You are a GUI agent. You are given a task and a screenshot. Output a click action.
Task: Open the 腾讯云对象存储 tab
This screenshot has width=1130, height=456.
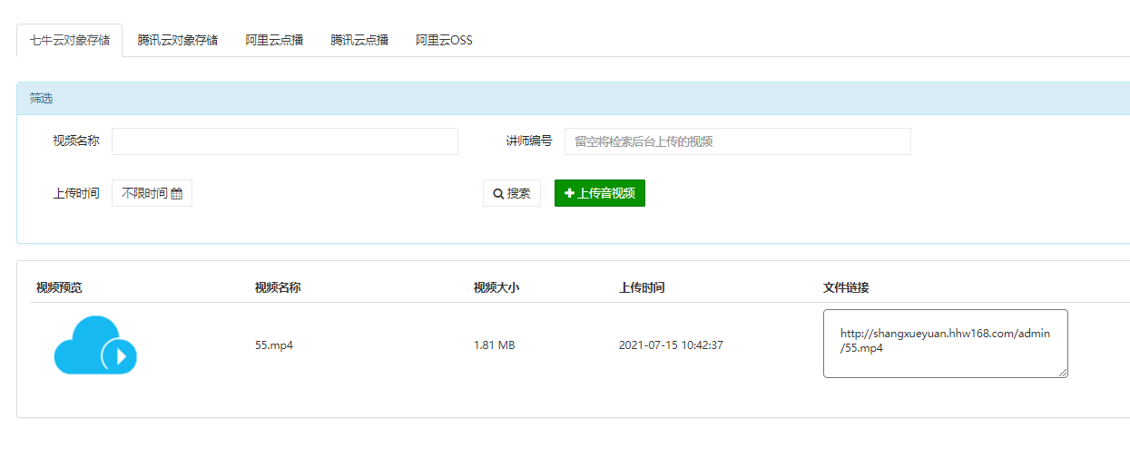point(177,41)
